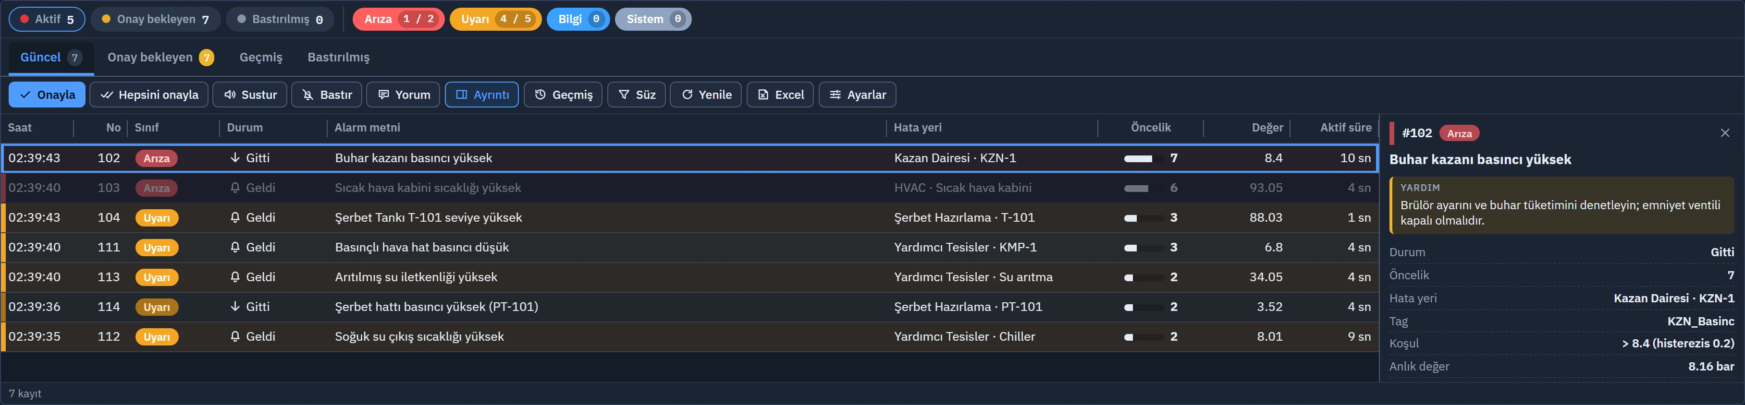Click the priority 7 bar in row 102
The height and width of the screenshot is (405, 1745).
pyautogui.click(x=1143, y=158)
